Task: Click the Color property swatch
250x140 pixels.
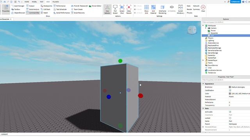Action: click(230, 94)
